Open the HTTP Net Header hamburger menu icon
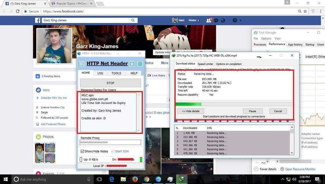This screenshot has height=184, width=325. coord(81,64)
